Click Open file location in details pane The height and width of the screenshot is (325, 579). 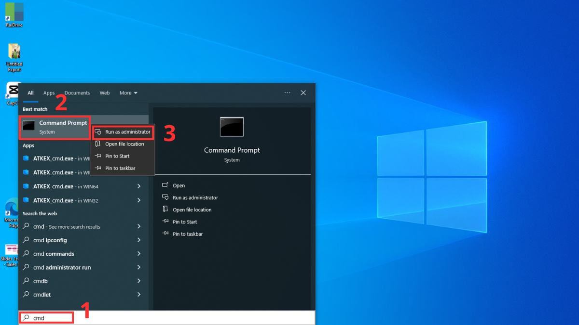point(192,210)
